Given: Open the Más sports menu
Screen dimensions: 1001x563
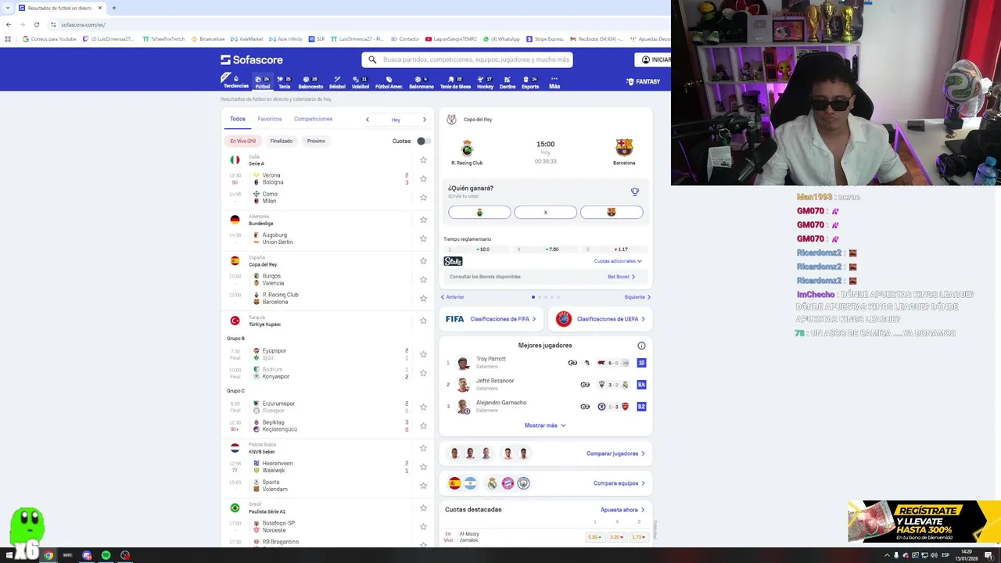Looking at the screenshot, I should (554, 82).
